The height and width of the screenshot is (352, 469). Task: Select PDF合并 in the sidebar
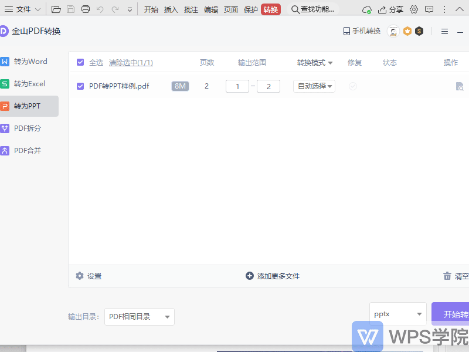click(x=29, y=151)
